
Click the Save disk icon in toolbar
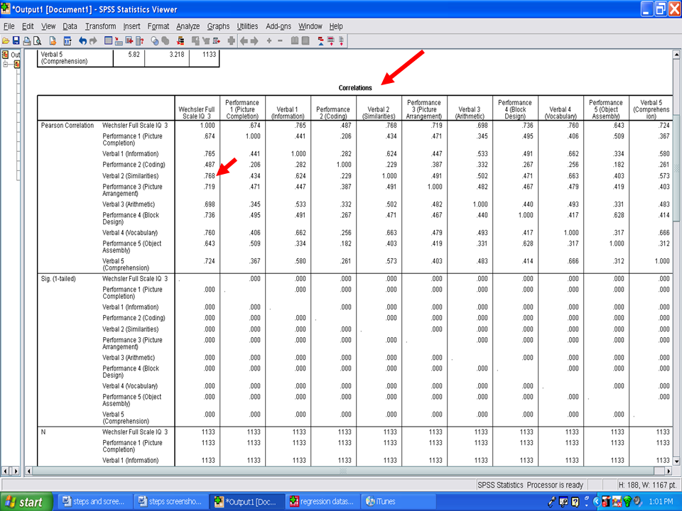[x=16, y=41]
